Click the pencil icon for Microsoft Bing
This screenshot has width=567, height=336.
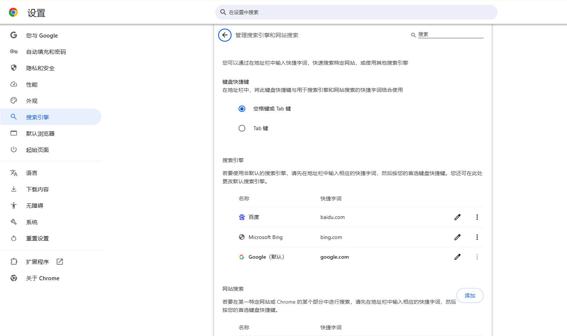pos(458,237)
